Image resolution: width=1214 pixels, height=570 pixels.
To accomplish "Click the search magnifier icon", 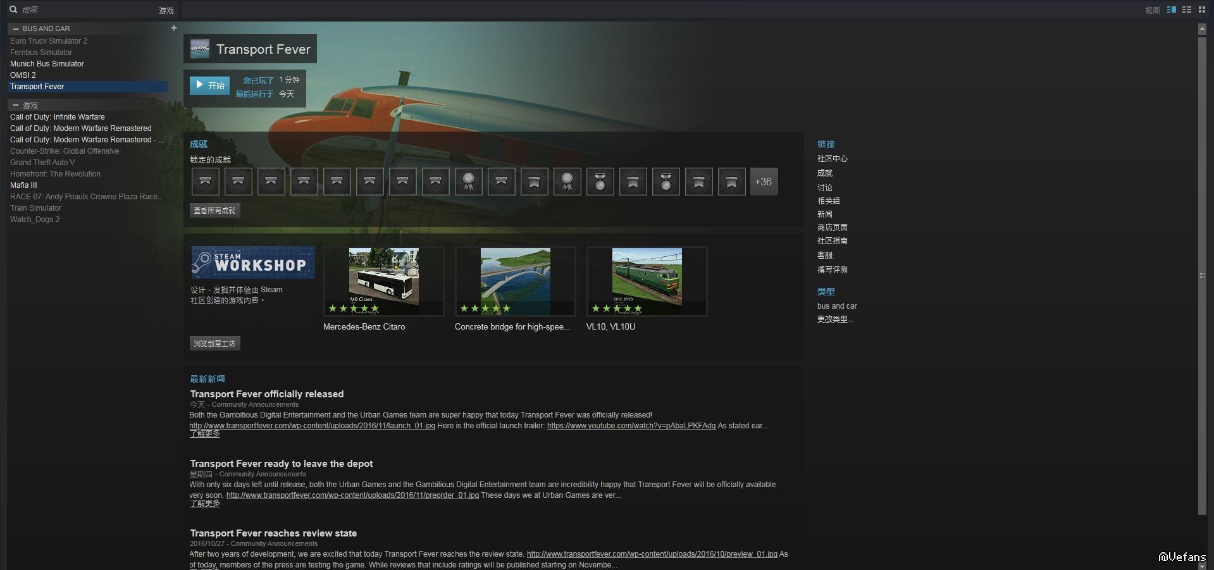I will click(13, 9).
